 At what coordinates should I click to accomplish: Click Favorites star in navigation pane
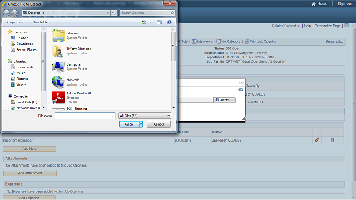pyautogui.click(x=10, y=32)
